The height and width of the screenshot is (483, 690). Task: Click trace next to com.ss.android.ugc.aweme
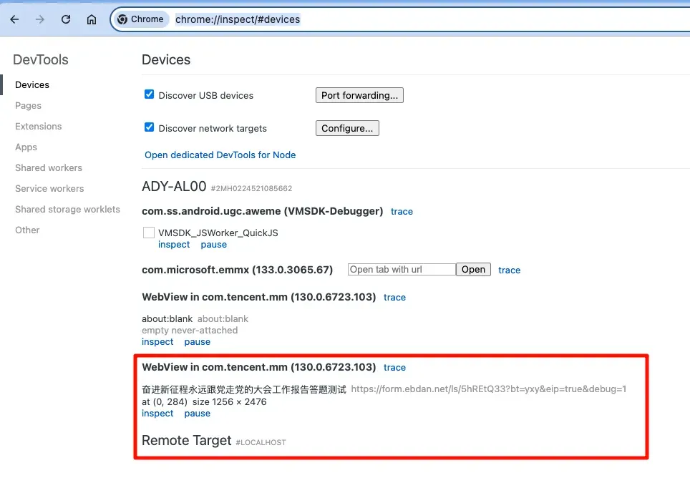point(402,212)
